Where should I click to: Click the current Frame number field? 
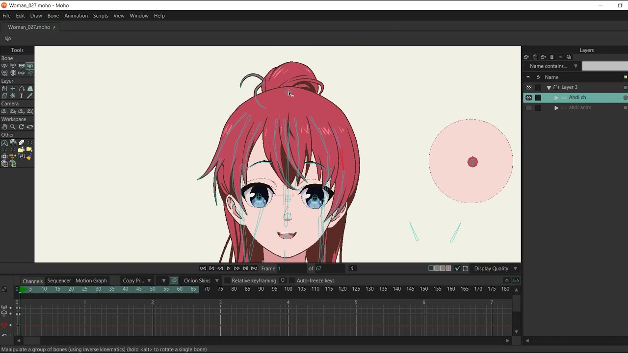point(291,268)
